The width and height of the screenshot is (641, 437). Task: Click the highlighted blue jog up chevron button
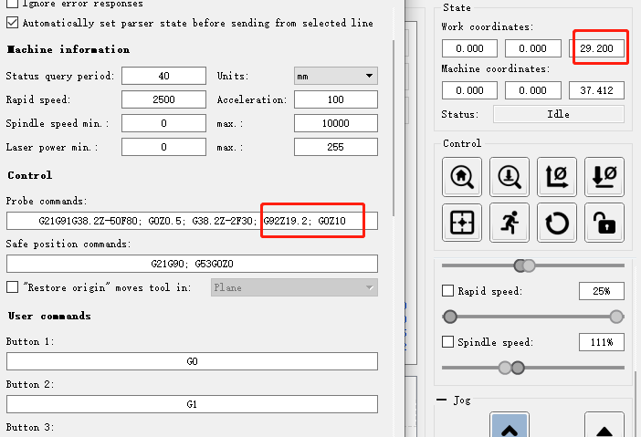click(x=509, y=425)
